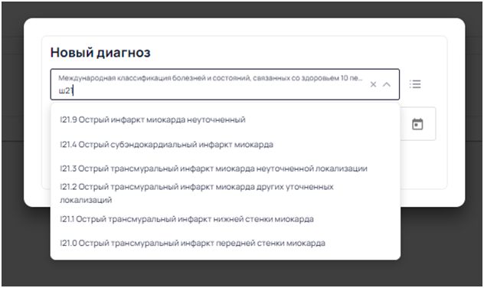The width and height of the screenshot is (484, 288).
Task: Open the calendar date picker icon
Action: click(x=417, y=124)
